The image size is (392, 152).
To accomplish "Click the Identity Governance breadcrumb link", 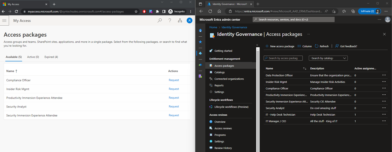I will pos(234,27).
